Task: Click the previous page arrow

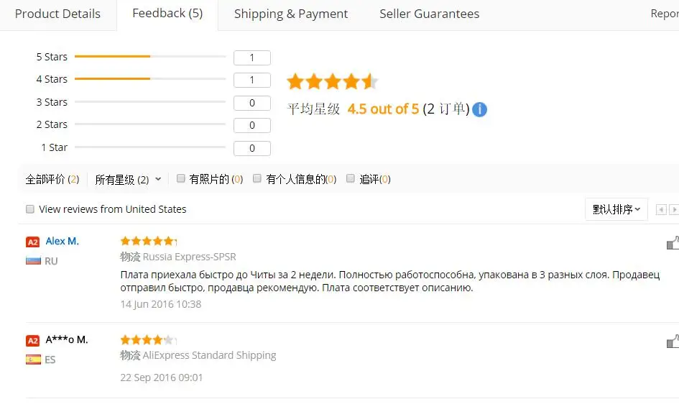Action: tap(661, 210)
